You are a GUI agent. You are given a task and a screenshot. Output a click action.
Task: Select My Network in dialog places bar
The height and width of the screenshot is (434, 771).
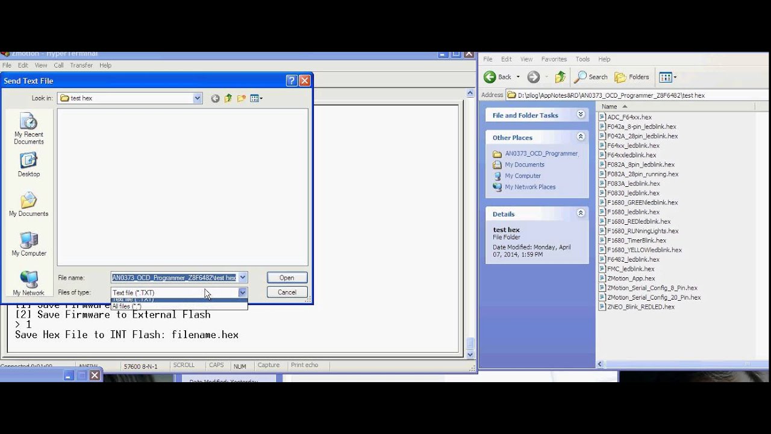tap(29, 284)
